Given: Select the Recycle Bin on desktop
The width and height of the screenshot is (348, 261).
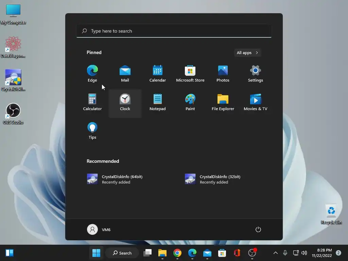Looking at the screenshot, I should (331, 214).
